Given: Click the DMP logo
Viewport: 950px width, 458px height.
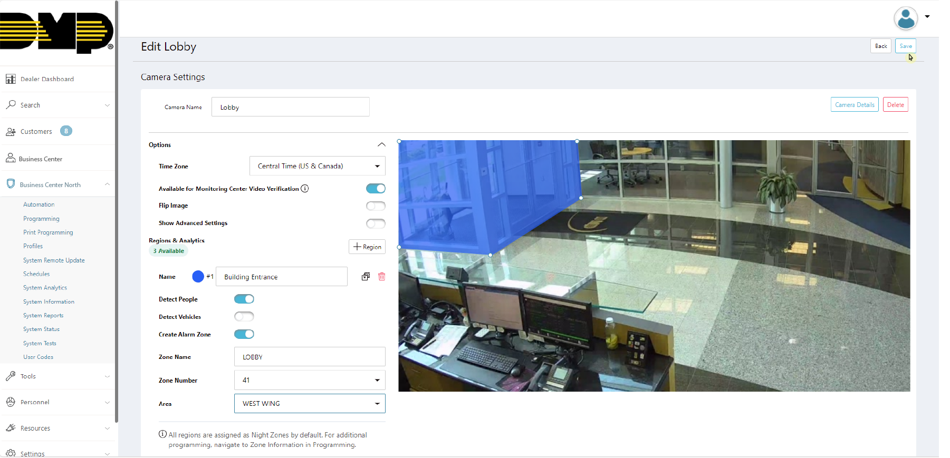Looking at the screenshot, I should point(56,33).
